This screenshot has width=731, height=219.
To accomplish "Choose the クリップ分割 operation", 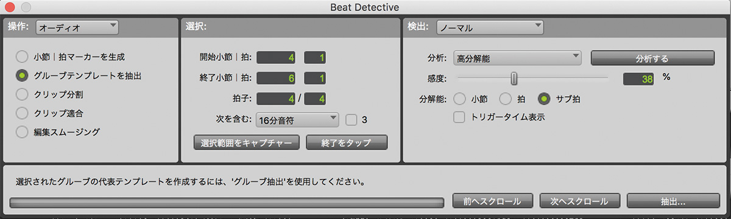I will point(22,94).
